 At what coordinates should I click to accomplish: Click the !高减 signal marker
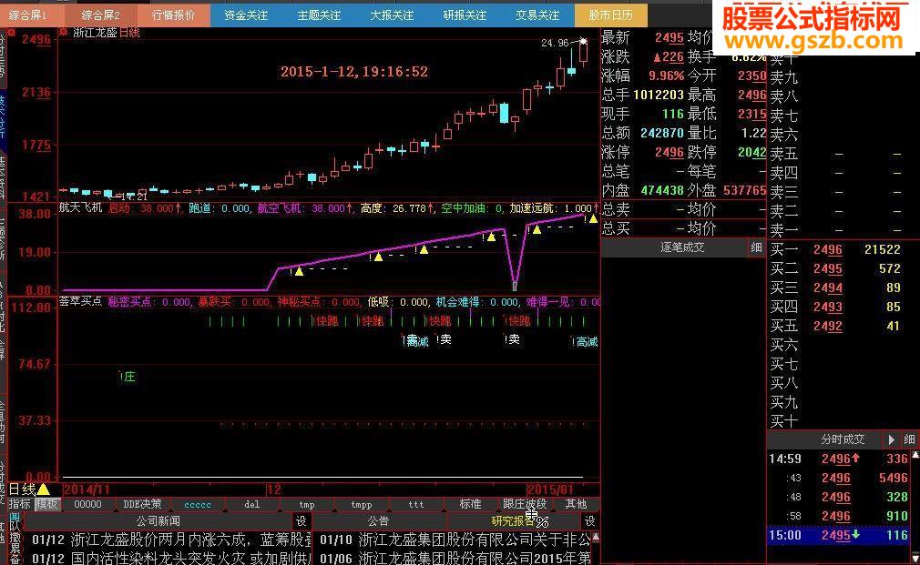[585, 342]
